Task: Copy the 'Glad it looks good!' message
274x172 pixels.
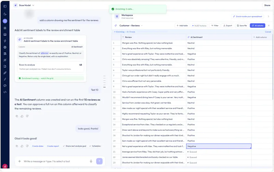Action: click(17, 146)
